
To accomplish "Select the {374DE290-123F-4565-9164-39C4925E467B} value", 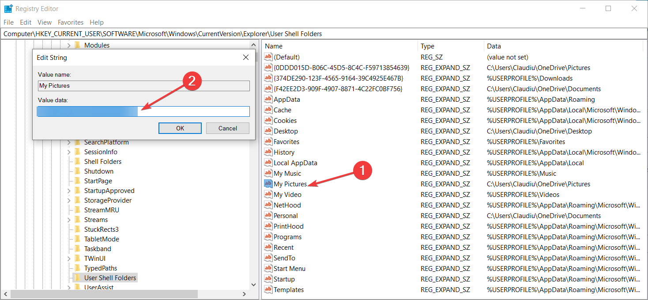I will tap(338, 78).
